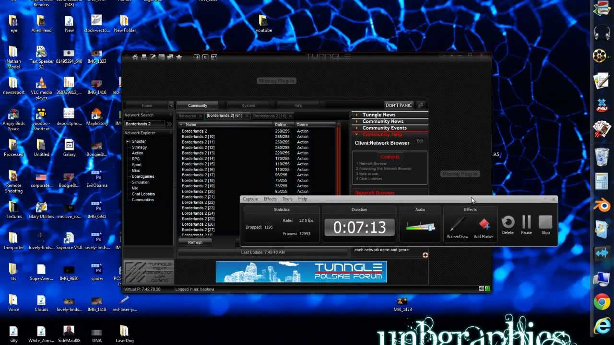Screen dimensions: 614x345
Task: Click the calendar grid icon in Tunngle toolbar
Action: tap(161, 57)
